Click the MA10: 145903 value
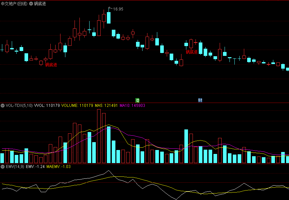289x200 pixels. pyautogui.click(x=132, y=106)
